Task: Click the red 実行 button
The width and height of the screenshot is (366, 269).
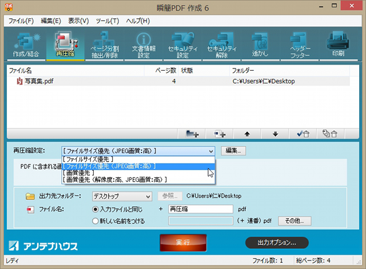Action: click(x=183, y=243)
